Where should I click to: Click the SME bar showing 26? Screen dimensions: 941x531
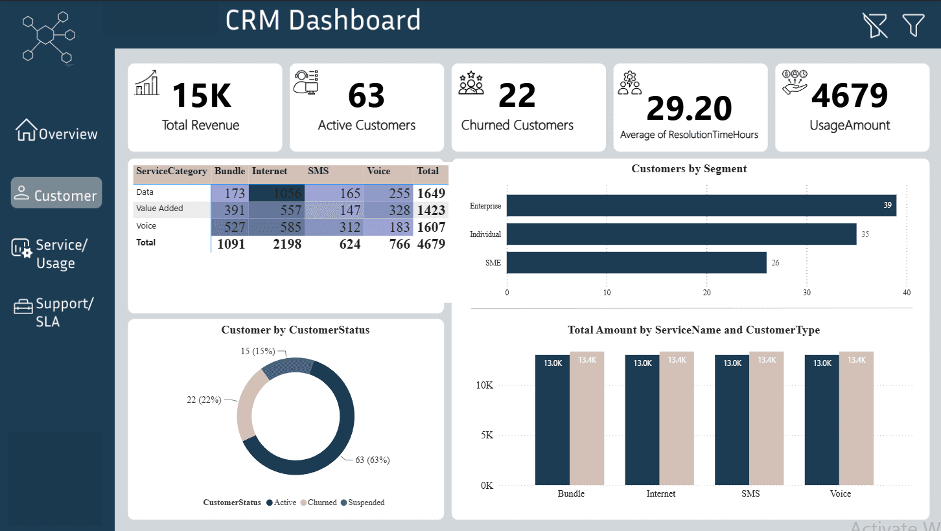click(x=636, y=262)
